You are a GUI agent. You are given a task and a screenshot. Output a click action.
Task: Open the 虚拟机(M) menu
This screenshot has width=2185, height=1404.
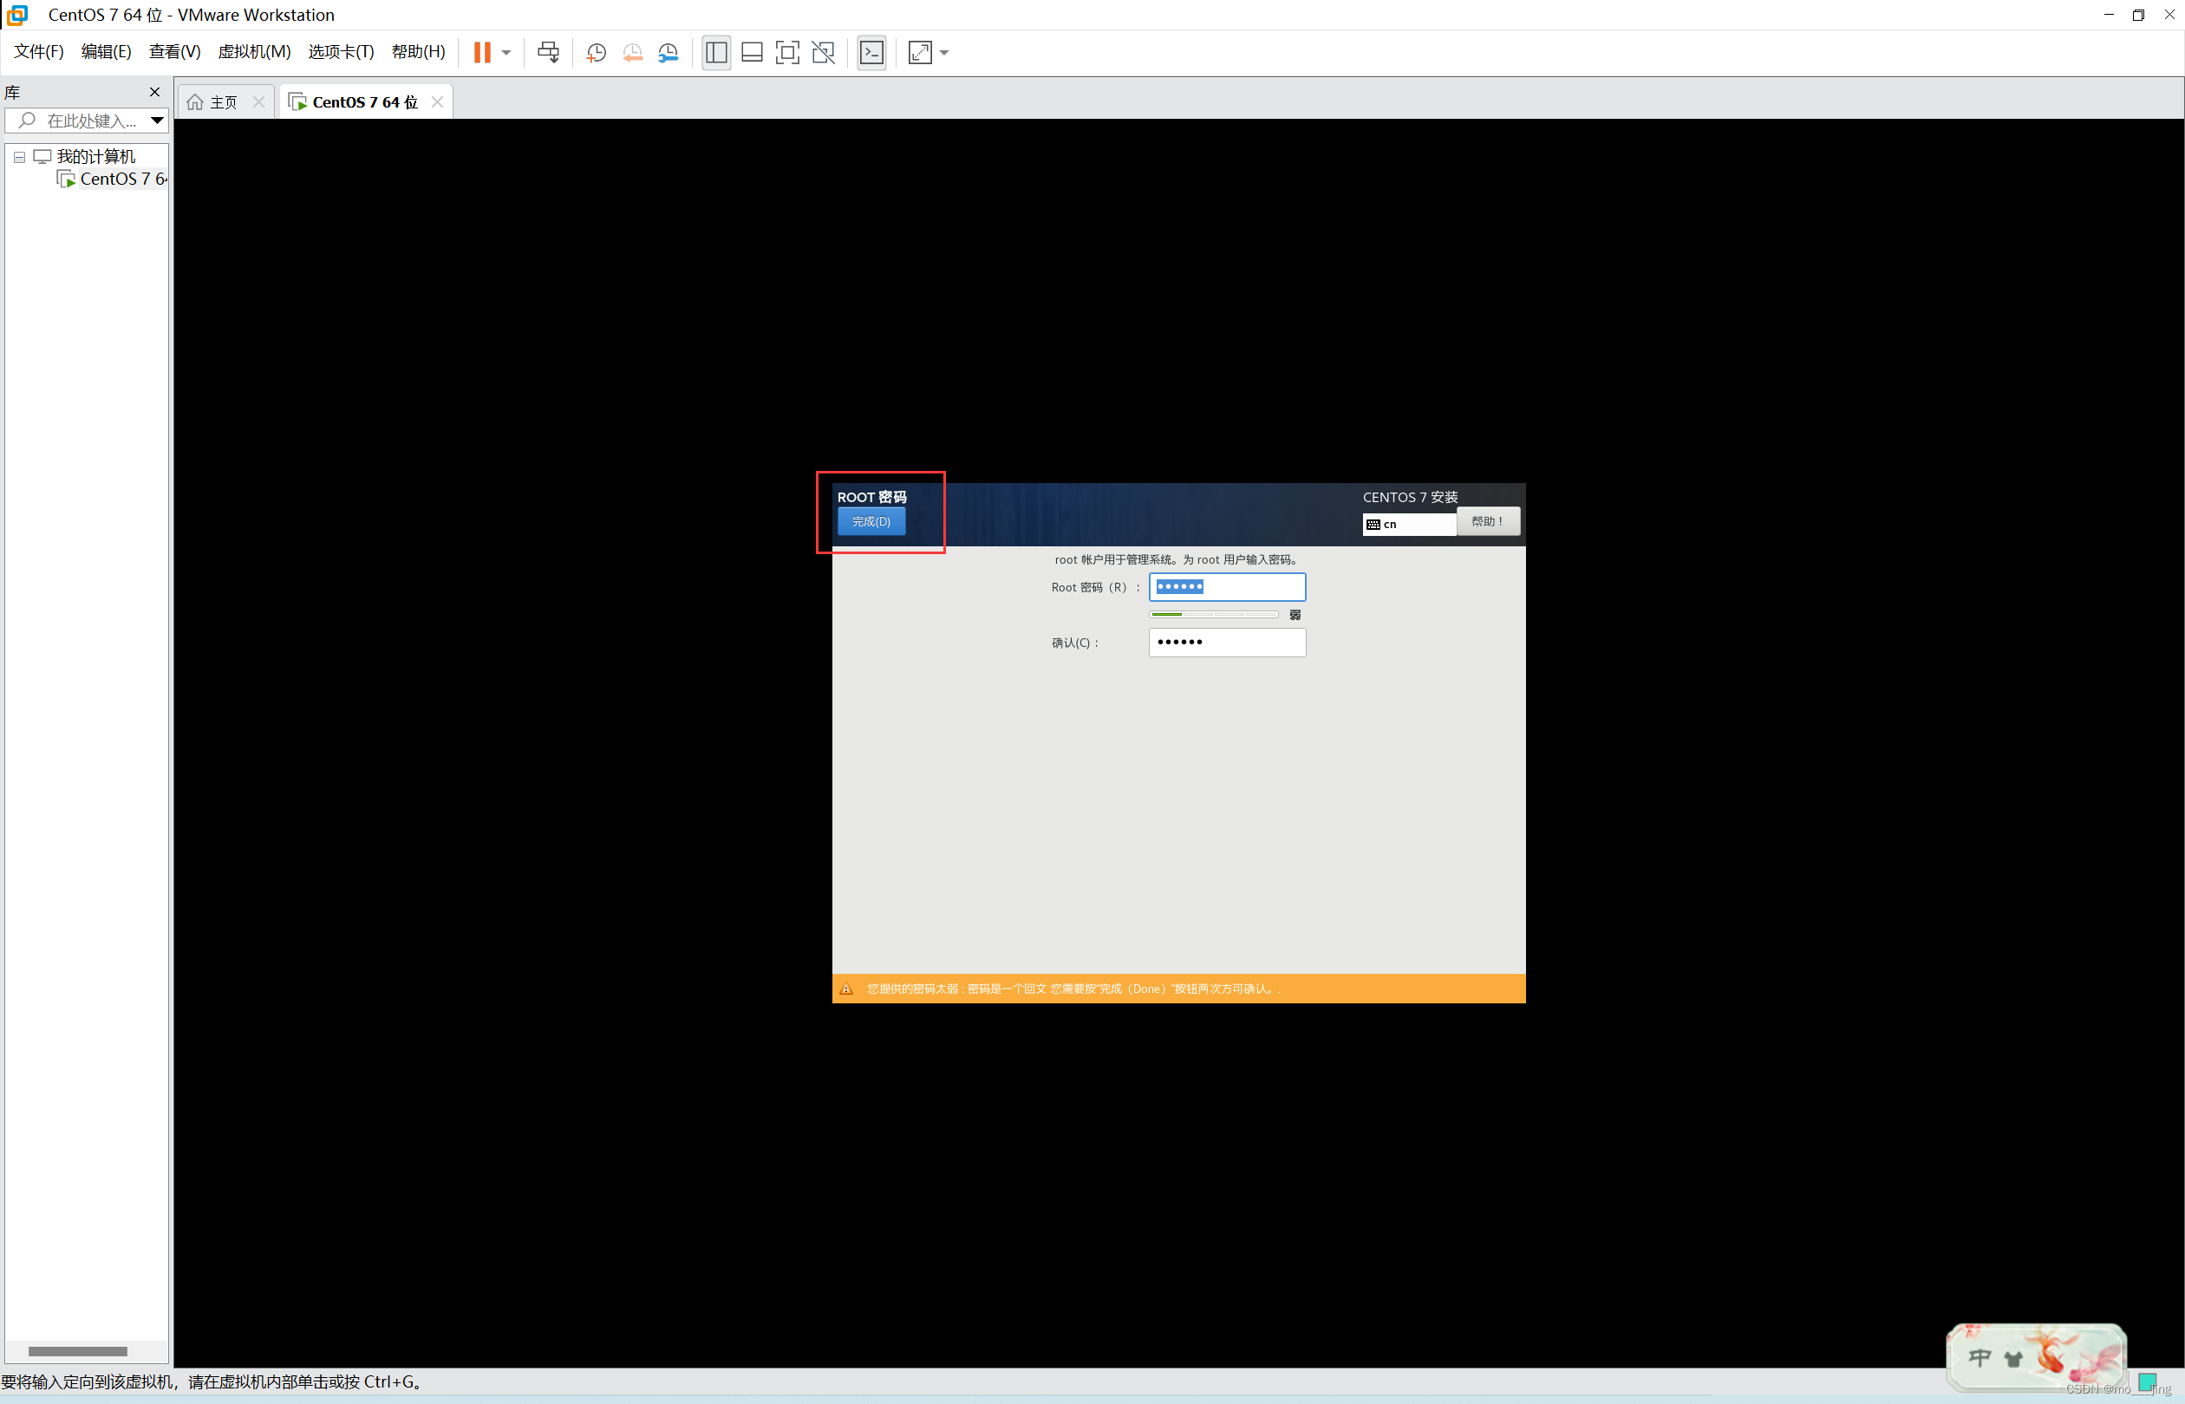[253, 52]
